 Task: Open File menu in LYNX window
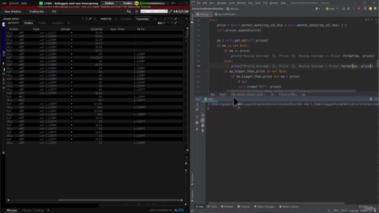click(4, 4)
